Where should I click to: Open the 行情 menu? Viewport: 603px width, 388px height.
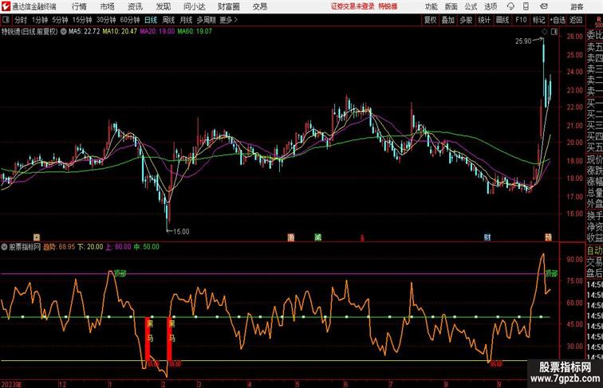click(79, 6)
